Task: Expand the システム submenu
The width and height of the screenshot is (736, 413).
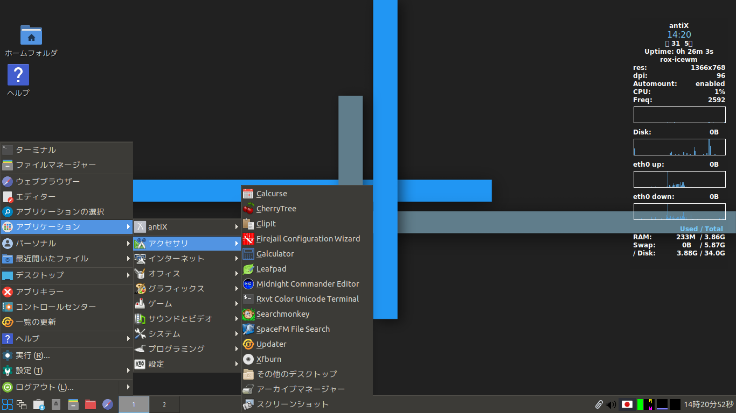Action: click(x=186, y=334)
